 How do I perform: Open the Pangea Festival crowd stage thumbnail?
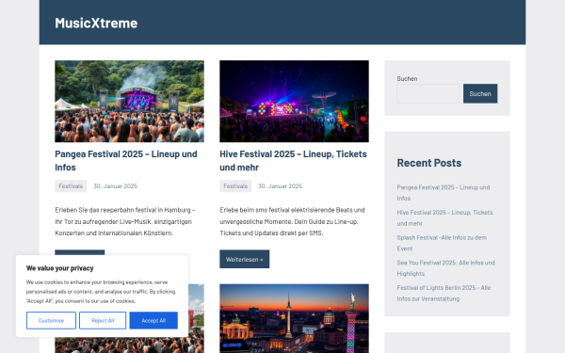pos(129,102)
